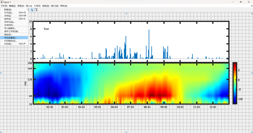253x133 pixels.
Task: Click the '180' y-axis label of heatmap
Action: 30,63
